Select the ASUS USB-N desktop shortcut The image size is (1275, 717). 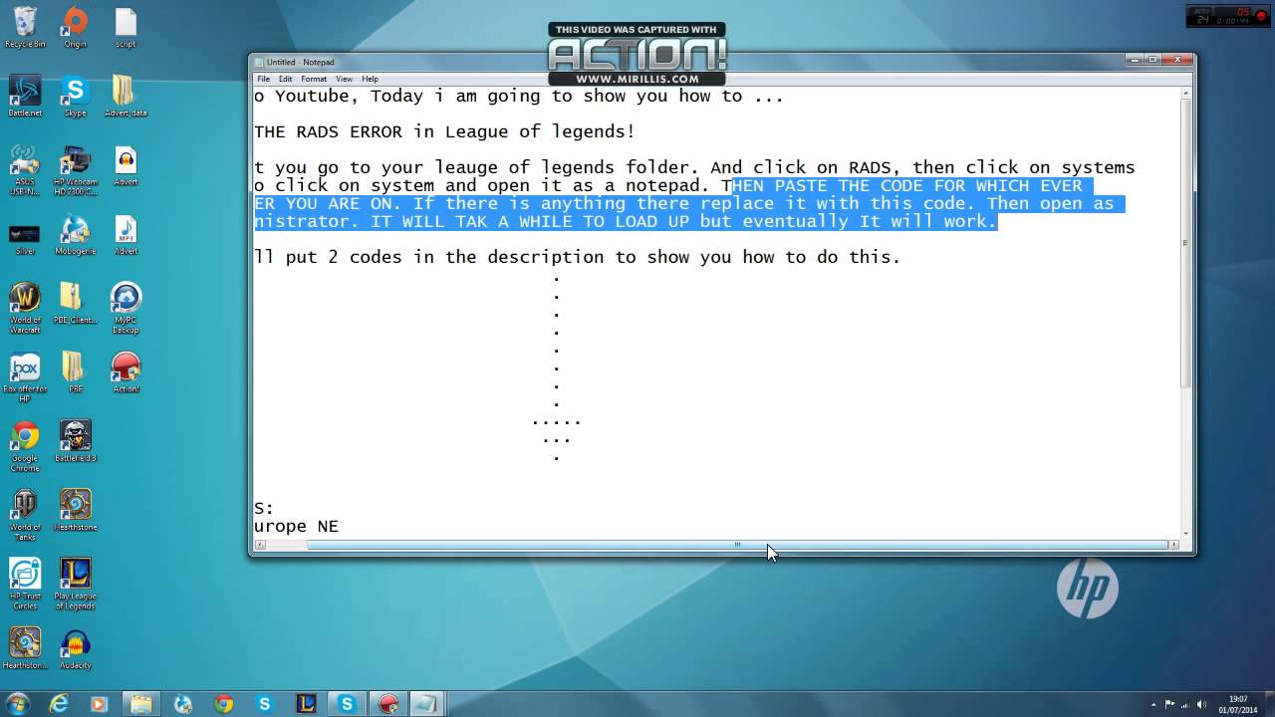click(x=25, y=170)
